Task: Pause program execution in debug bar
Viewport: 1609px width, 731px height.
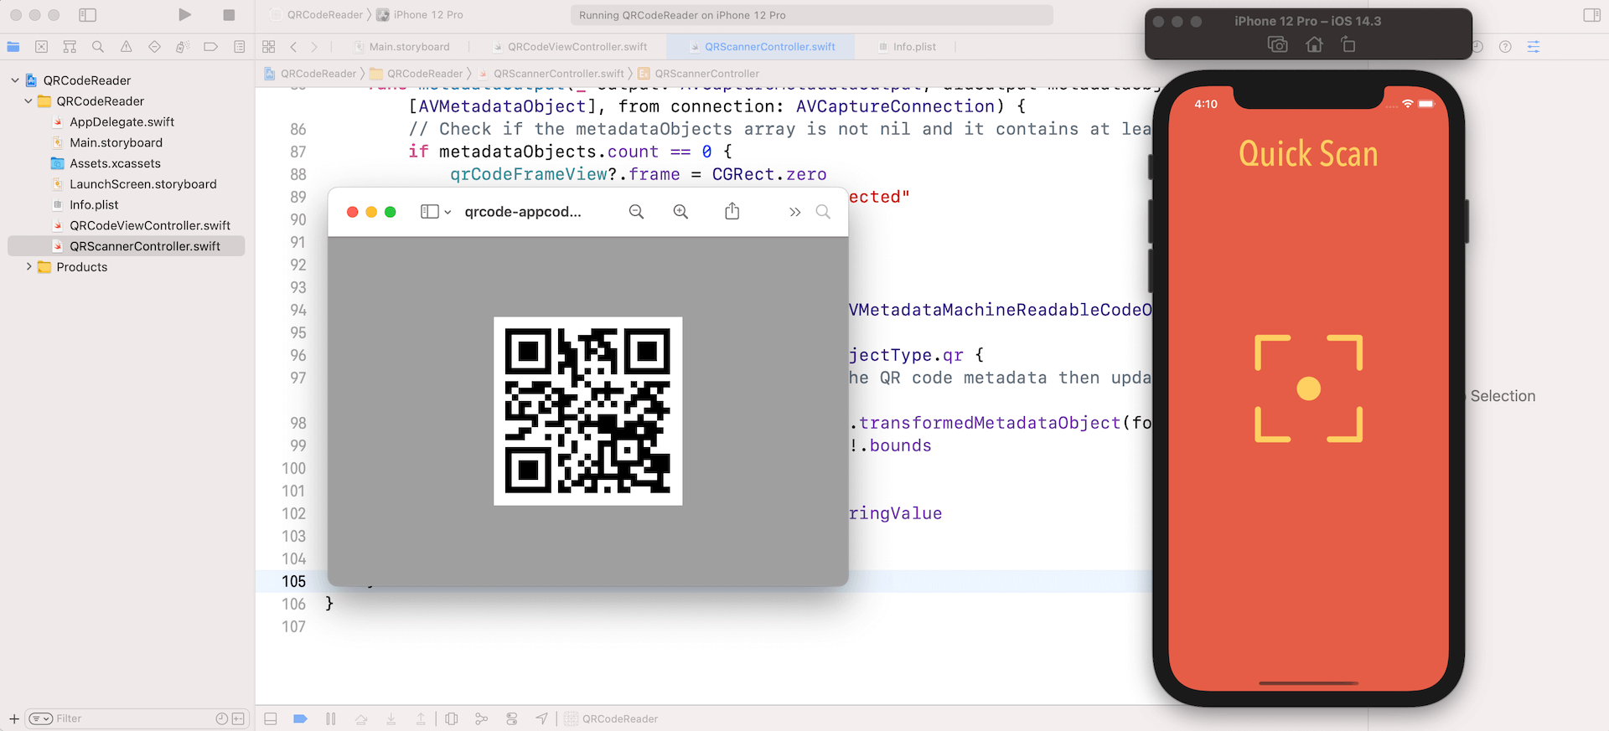Action: coord(330,718)
